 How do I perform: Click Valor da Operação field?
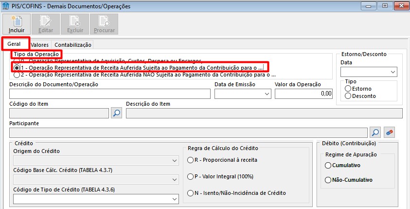(303, 94)
